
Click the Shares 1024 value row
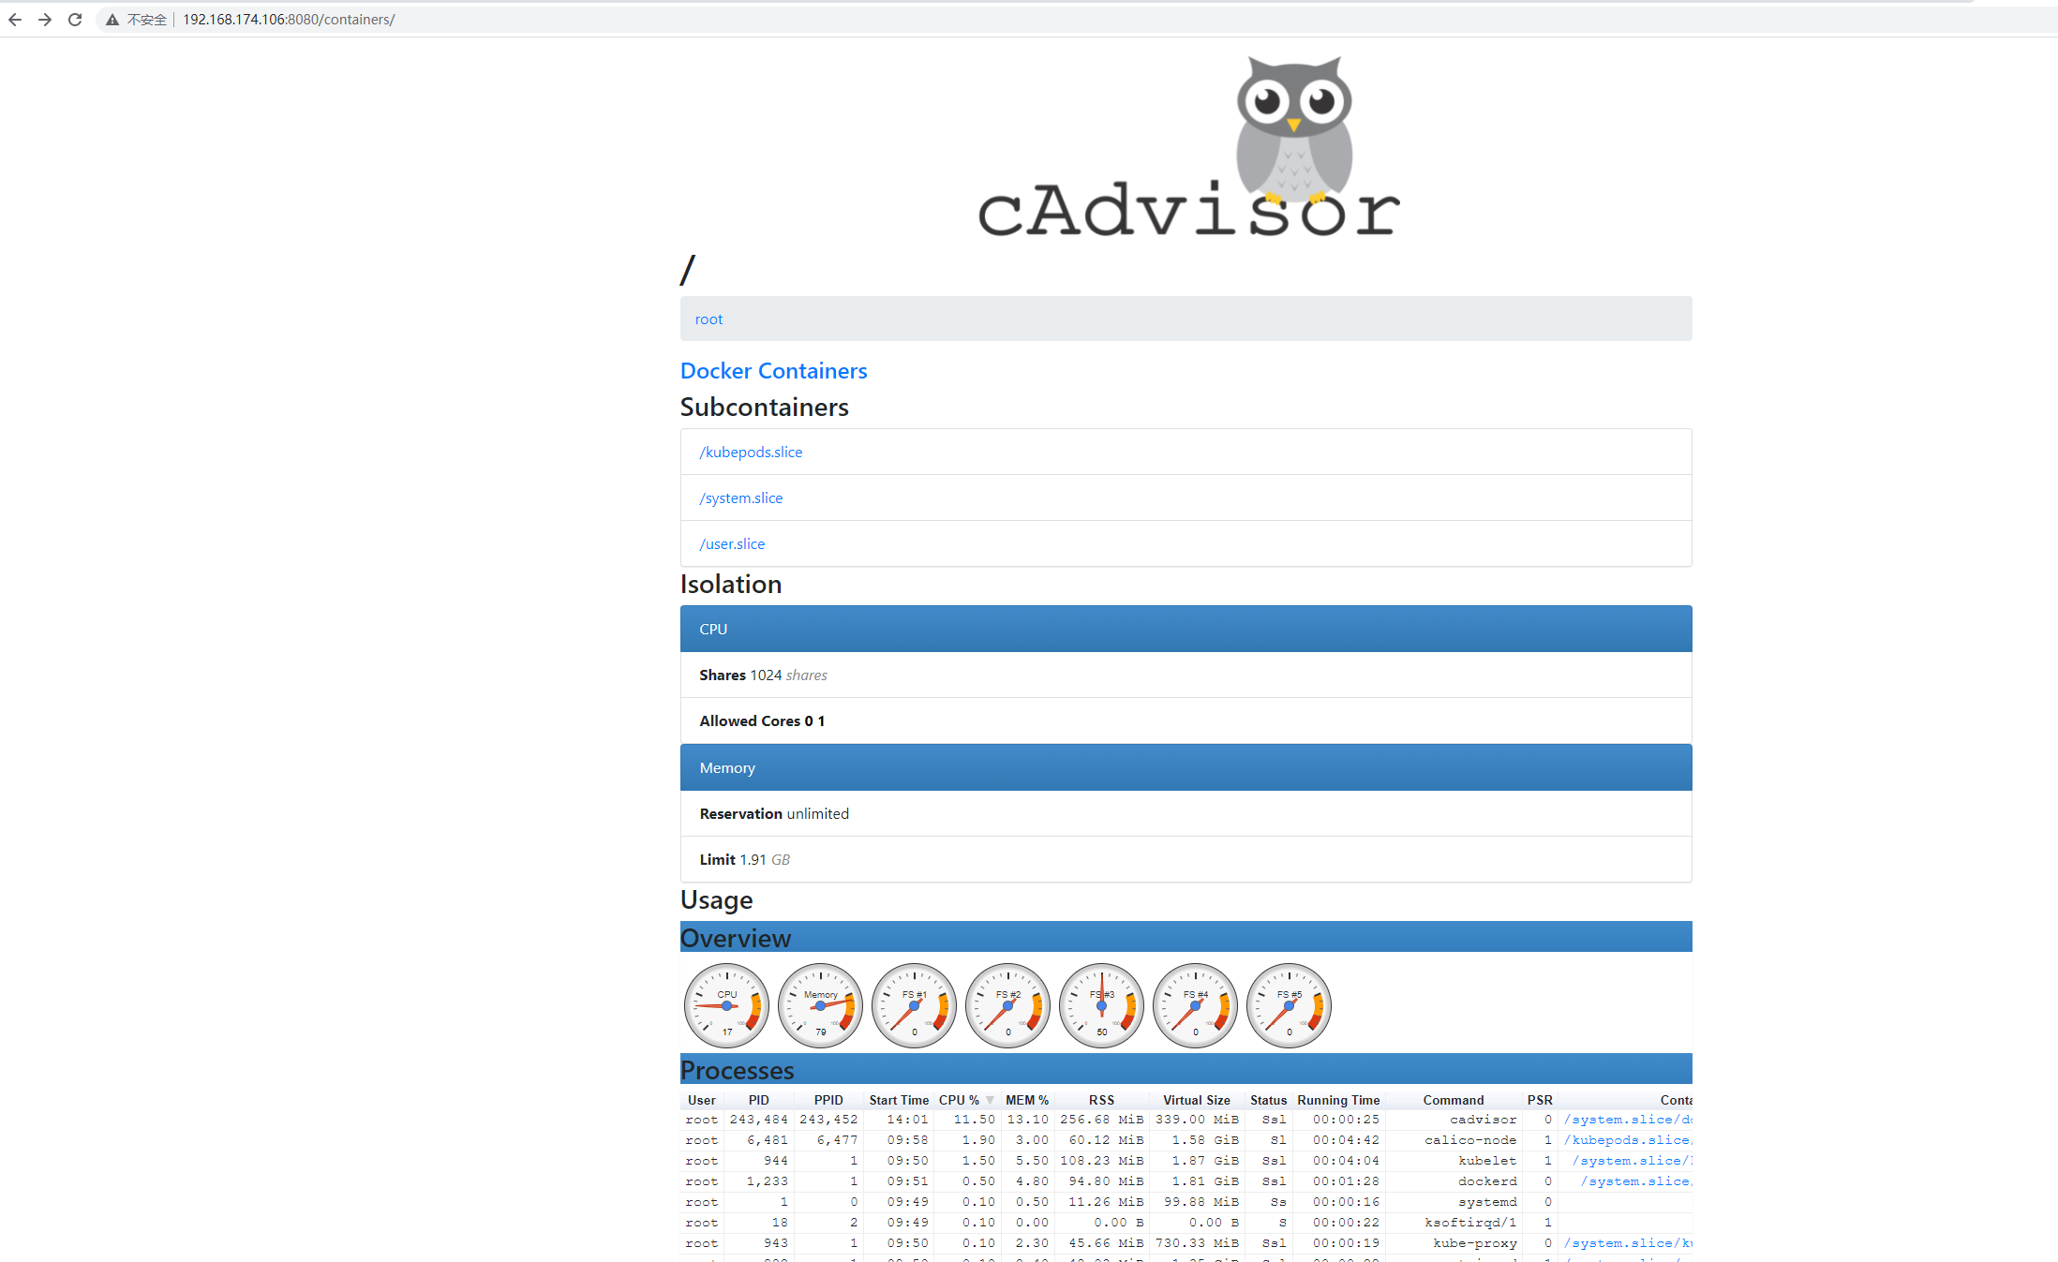tap(1186, 675)
